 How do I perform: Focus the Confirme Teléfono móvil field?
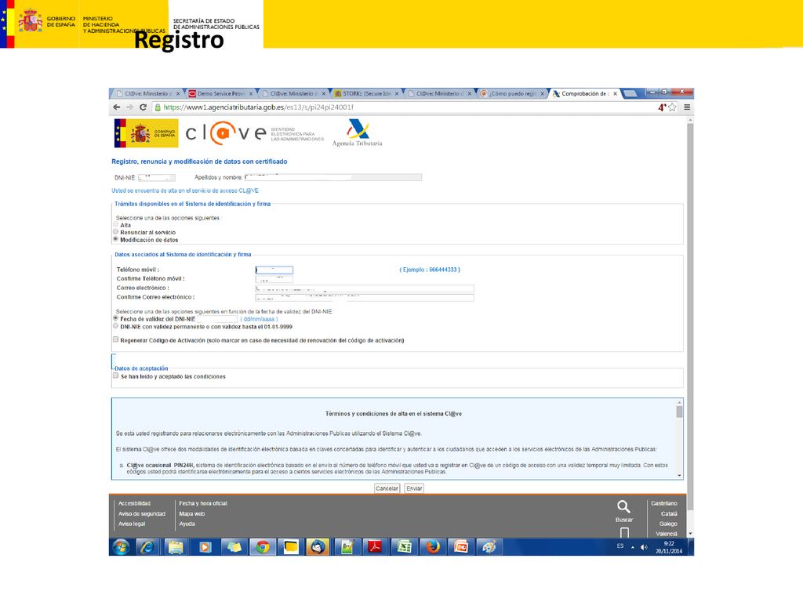(x=274, y=279)
